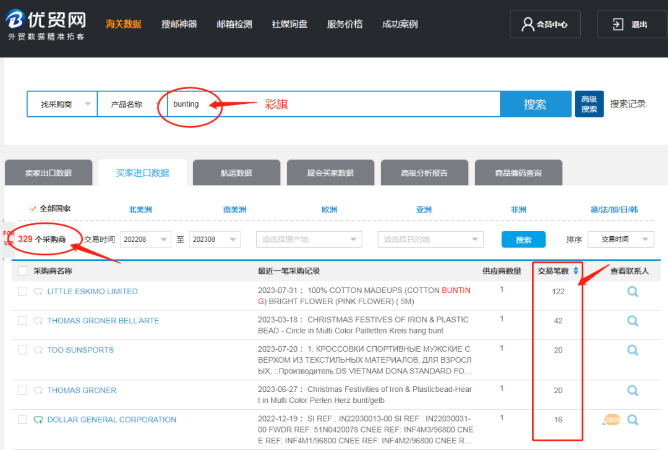Switch to the 卖家出口数据 tab
The width and height of the screenshot is (668, 450).
point(48,173)
